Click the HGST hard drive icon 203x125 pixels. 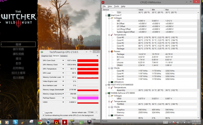[x=109, y=85]
